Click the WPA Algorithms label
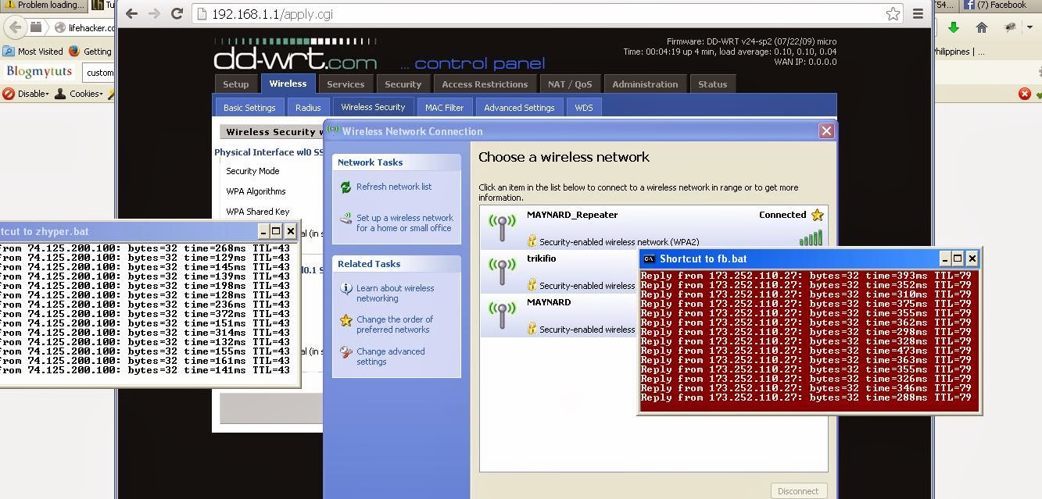Screen dimensions: 1042x499 [x=256, y=191]
